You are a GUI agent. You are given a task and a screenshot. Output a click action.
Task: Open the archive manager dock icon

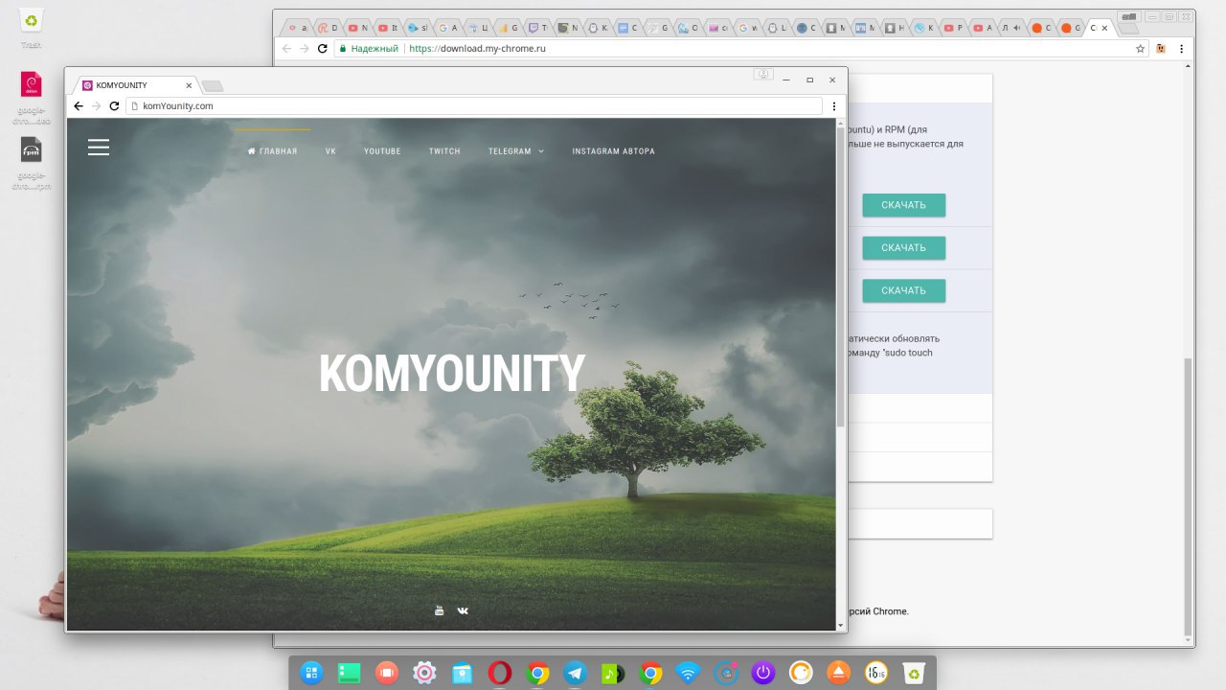coord(462,673)
